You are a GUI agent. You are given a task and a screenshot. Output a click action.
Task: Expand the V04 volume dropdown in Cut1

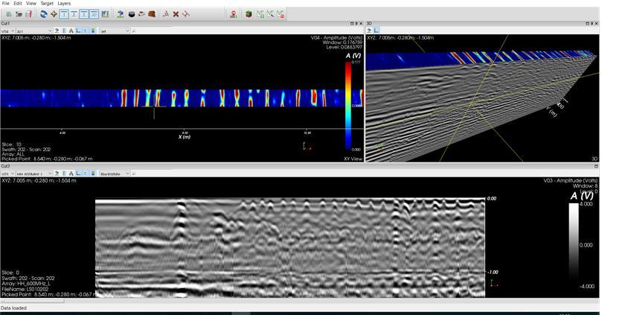click(x=7, y=31)
